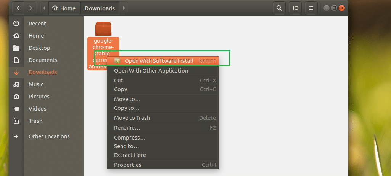Open Desktop in the sidebar
Screen dimensions: 391x176
click(39, 48)
